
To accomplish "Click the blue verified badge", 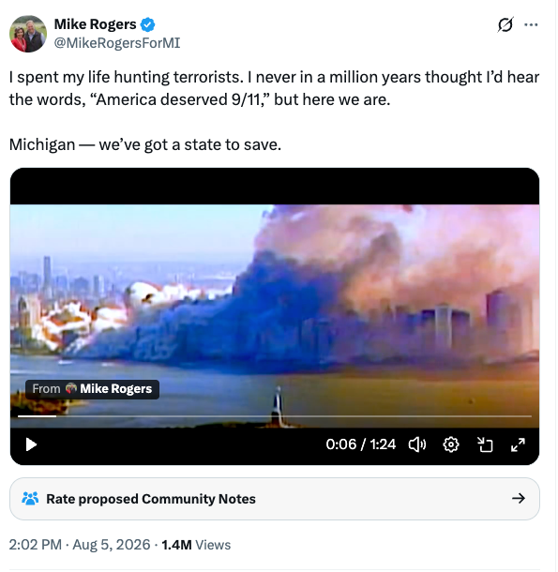I will coord(148,24).
